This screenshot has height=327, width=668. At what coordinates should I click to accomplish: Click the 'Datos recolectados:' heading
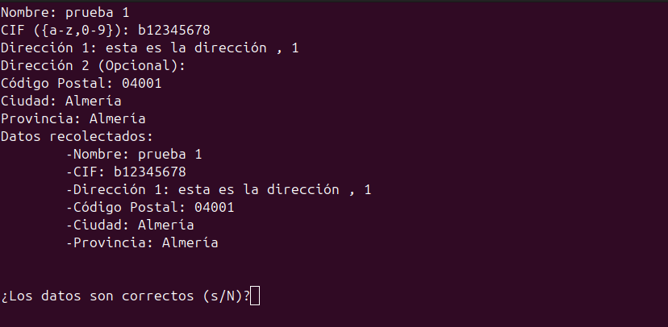pyautogui.click(x=77, y=136)
